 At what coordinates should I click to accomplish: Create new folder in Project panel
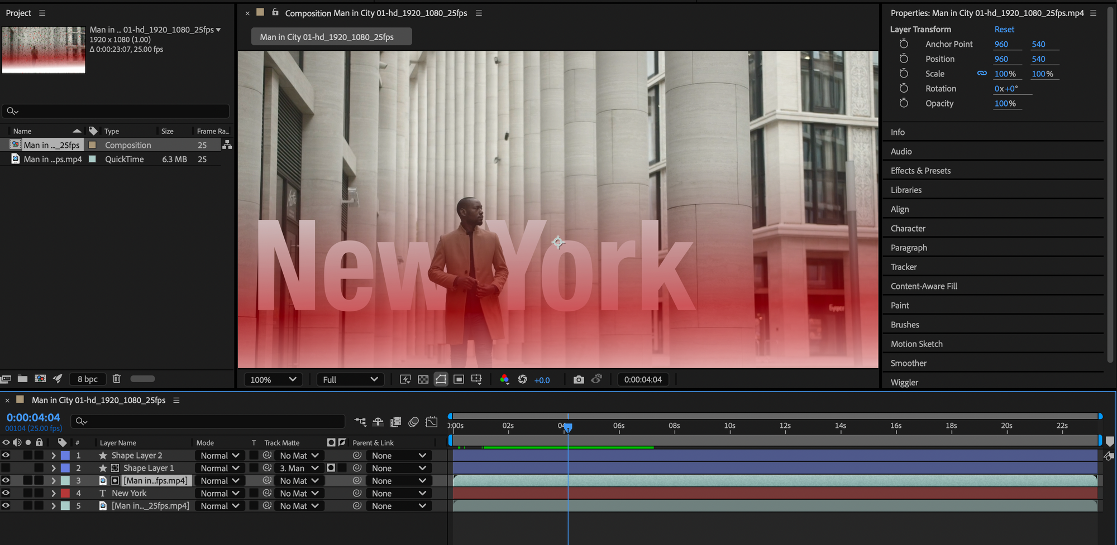(x=22, y=379)
